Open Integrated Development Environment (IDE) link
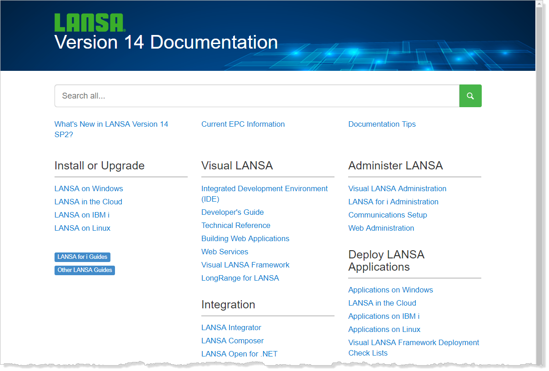This screenshot has width=549, height=371. tap(265, 194)
